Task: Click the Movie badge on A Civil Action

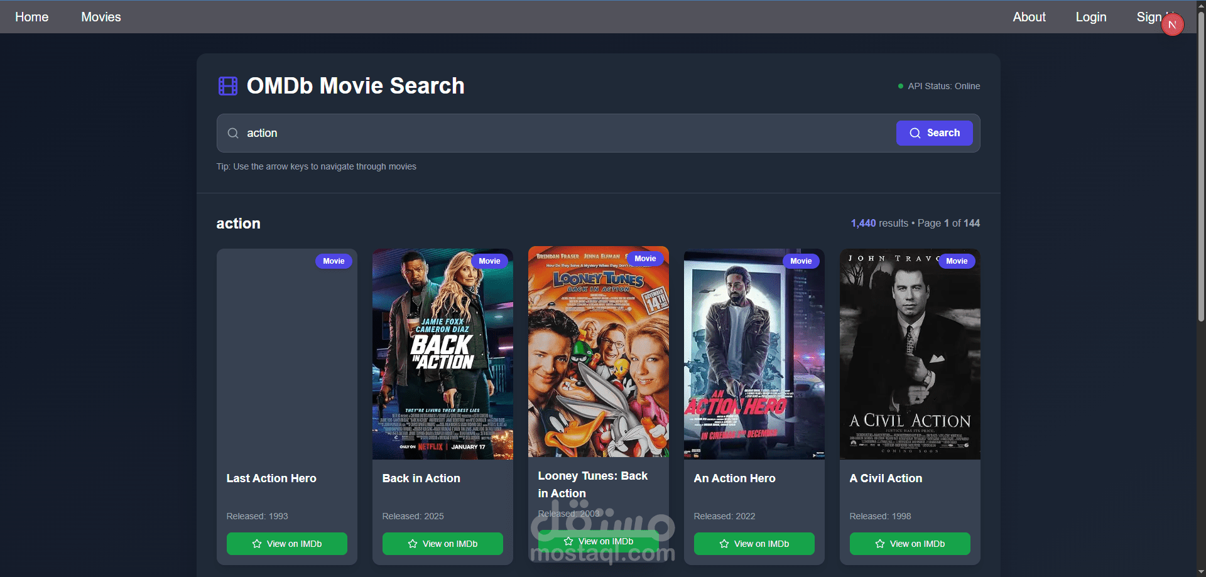Action: click(x=957, y=261)
